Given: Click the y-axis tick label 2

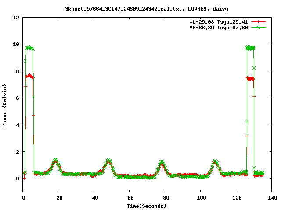Looking at the screenshot, I should 18,152.
